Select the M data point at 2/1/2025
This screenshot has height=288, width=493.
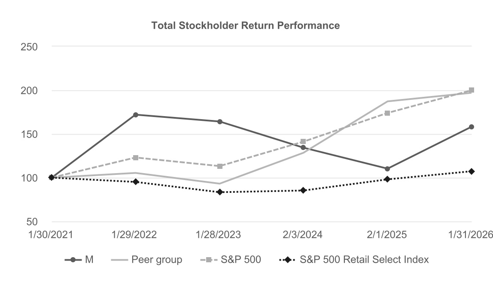pos(387,169)
